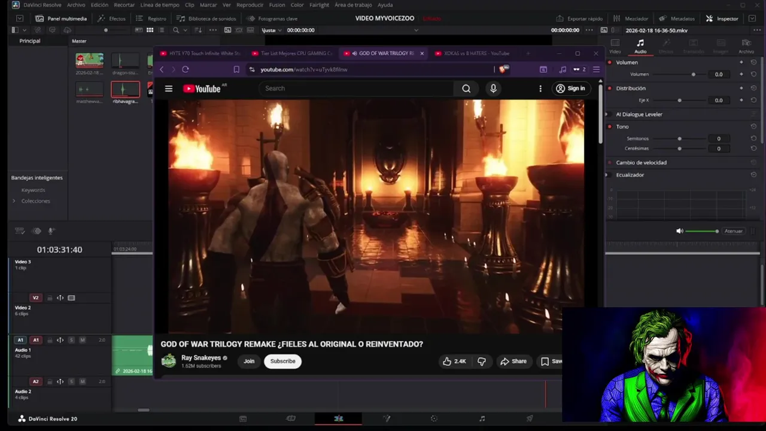Image resolution: width=766 pixels, height=431 pixels.
Task: Open the Efectos effects library
Action: 111,19
